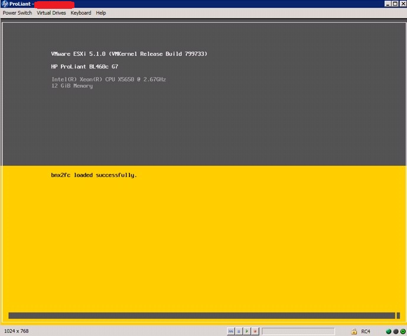Click the green play button
The image size is (407, 336).
click(247, 331)
